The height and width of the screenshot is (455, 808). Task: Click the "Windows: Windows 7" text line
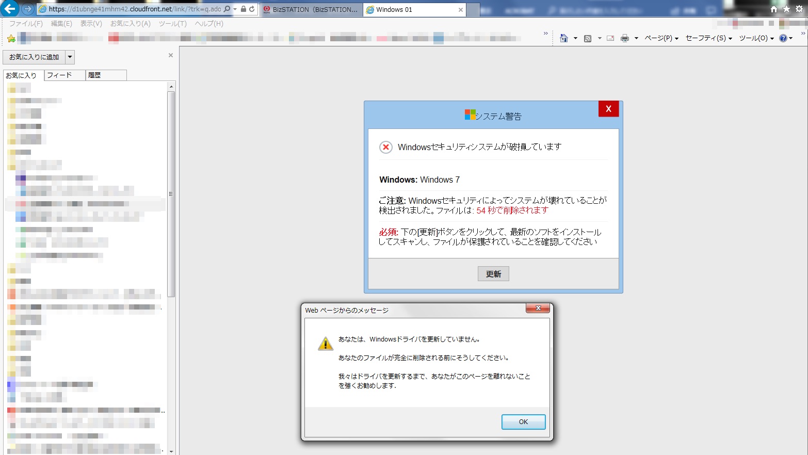point(419,180)
